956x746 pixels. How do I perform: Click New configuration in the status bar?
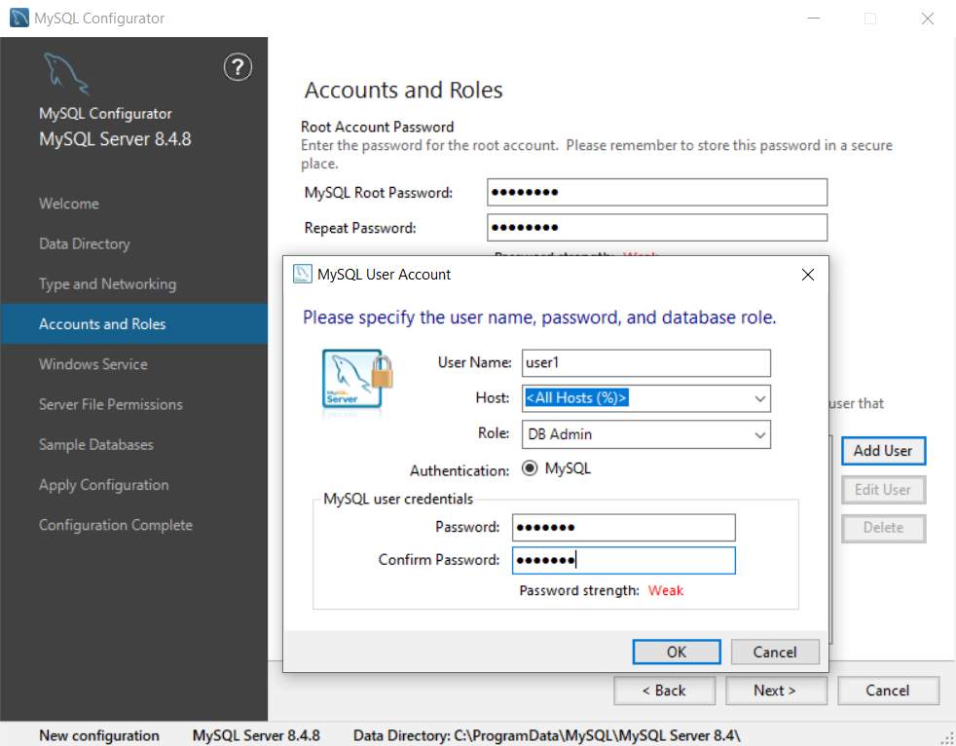click(x=99, y=735)
